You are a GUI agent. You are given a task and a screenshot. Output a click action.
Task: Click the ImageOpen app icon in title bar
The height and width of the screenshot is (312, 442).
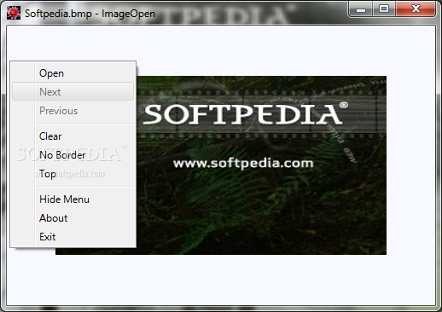click(14, 13)
